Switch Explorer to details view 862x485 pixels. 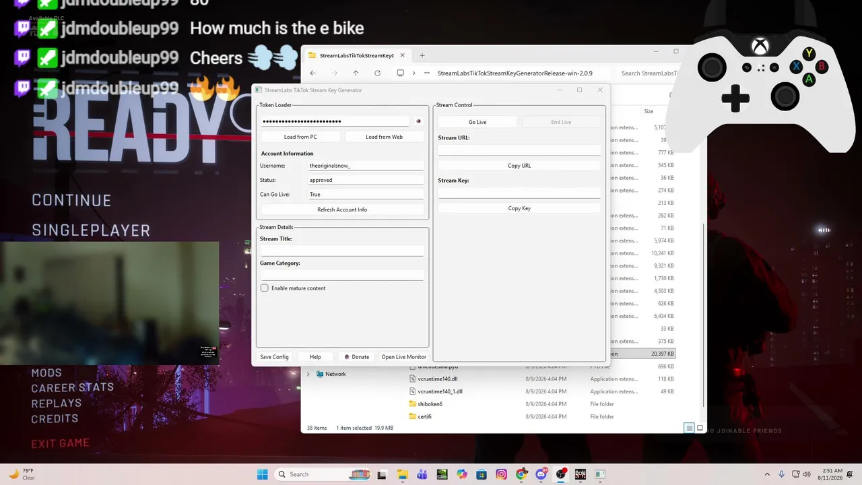[689, 428]
